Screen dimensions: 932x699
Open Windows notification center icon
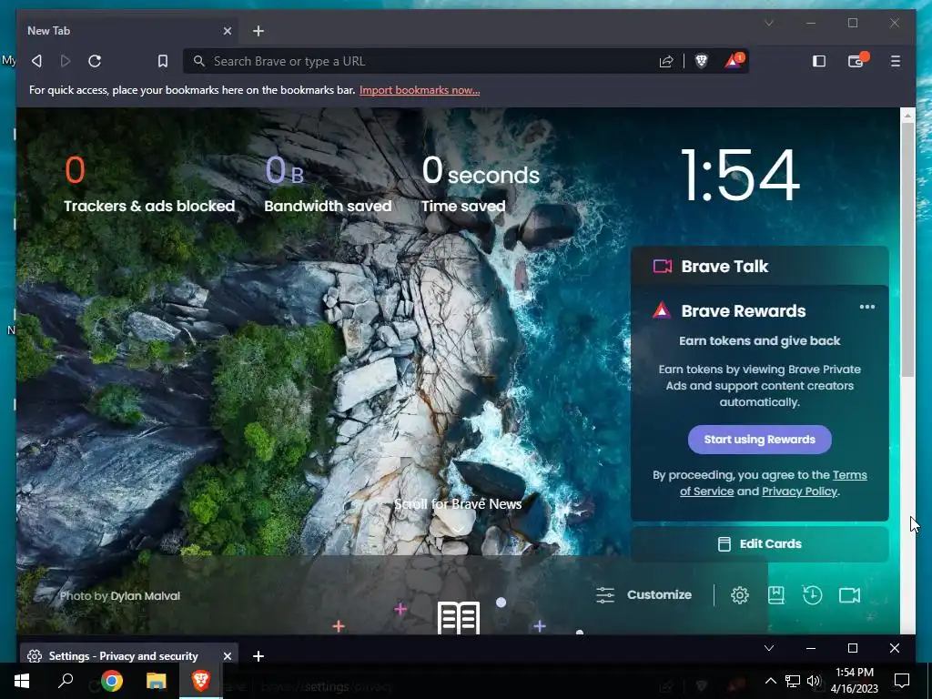point(902,681)
